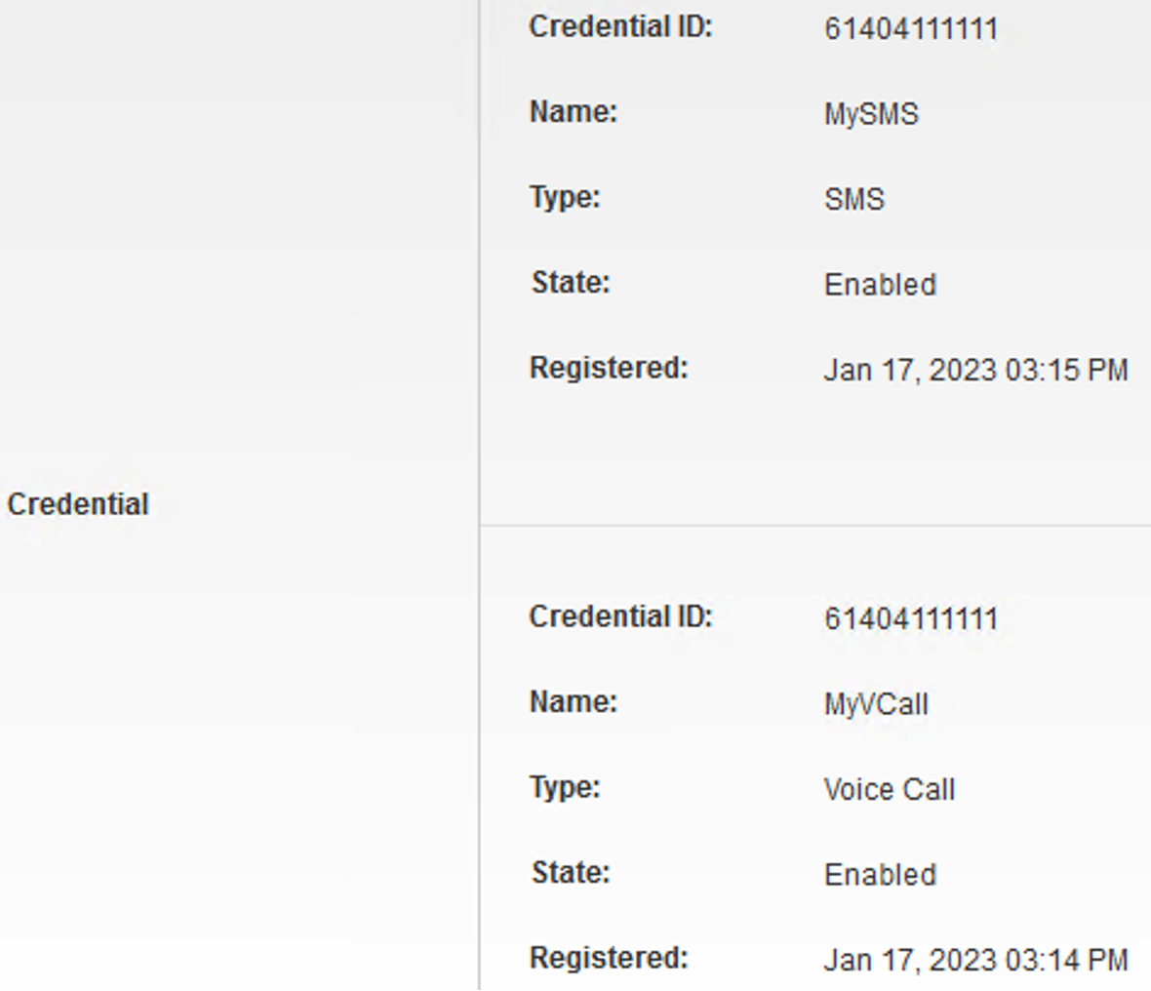Select the 03:14 PM registration date

point(975,961)
